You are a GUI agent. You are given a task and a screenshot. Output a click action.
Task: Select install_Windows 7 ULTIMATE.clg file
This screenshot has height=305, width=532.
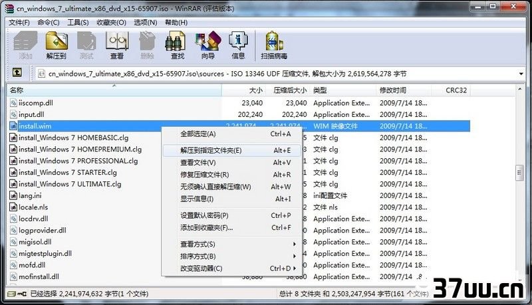[x=70, y=184]
